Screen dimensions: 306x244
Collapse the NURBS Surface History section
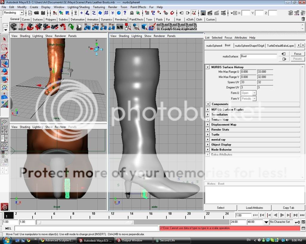pyautogui.click(x=208, y=67)
